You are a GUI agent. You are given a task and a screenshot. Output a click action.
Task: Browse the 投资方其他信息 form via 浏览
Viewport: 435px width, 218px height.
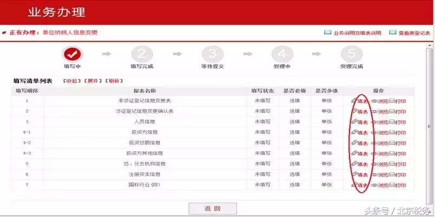tap(379, 154)
